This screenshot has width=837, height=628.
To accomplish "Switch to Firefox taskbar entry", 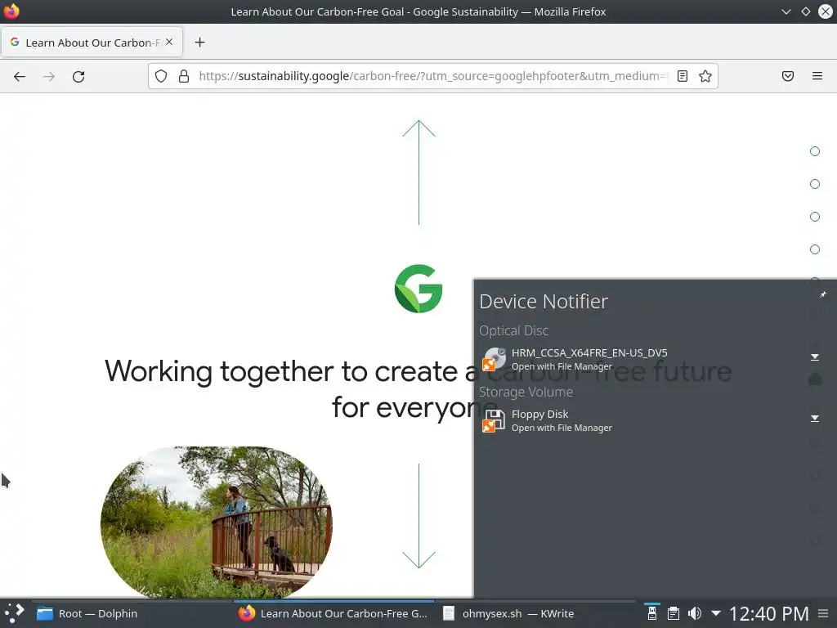I will click(x=333, y=613).
